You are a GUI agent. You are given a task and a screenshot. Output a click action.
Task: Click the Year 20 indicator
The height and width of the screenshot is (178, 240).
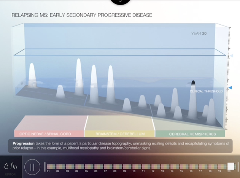click(199, 33)
